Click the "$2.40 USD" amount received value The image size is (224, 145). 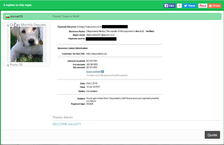(x=92, y=61)
